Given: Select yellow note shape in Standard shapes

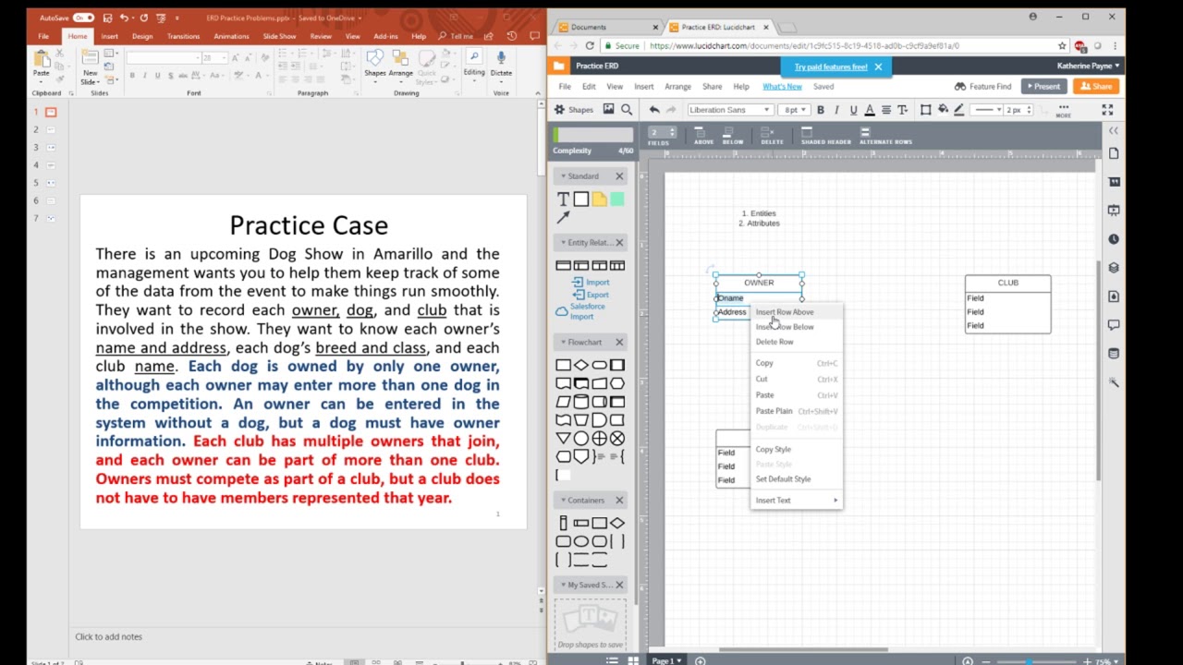Looking at the screenshot, I should pos(599,199).
